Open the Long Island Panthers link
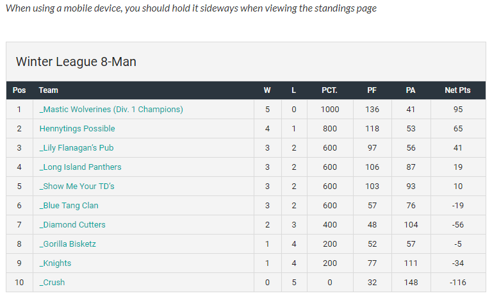Screen dimensions: 492x298 80,167
